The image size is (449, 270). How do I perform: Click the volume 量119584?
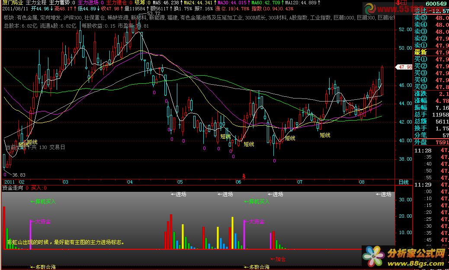coord(135,9)
